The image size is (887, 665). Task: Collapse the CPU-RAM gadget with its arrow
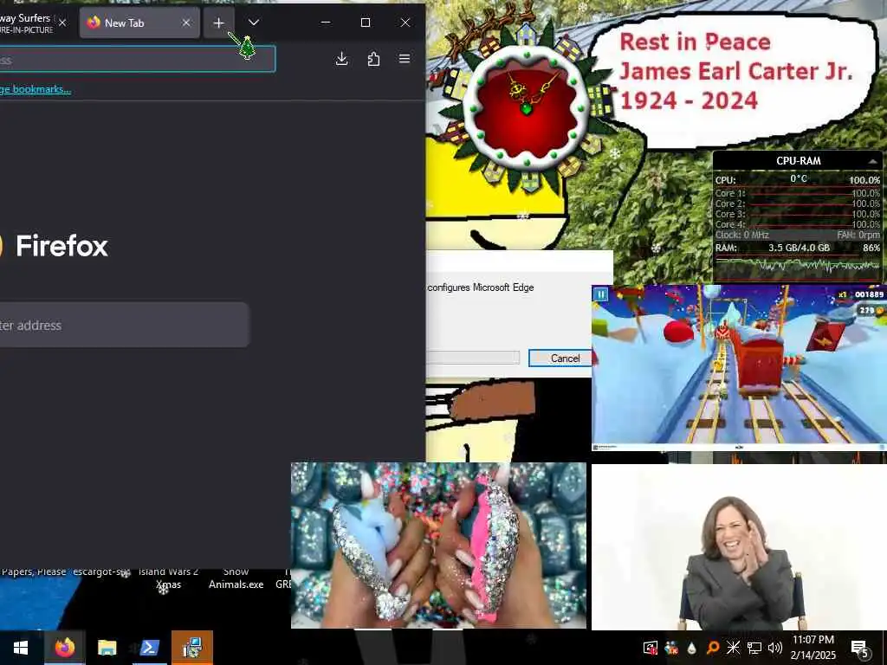(x=873, y=162)
